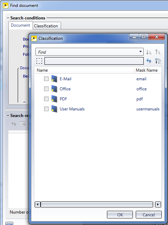Click the PDF folder icon

tap(54, 99)
